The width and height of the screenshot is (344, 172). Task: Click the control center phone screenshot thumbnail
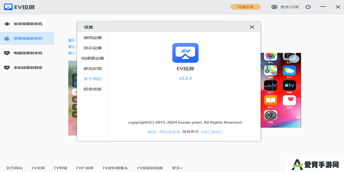(x=73, y=98)
